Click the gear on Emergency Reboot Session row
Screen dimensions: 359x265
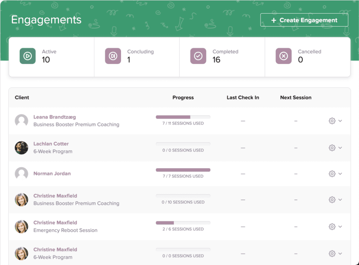[x=332, y=227]
